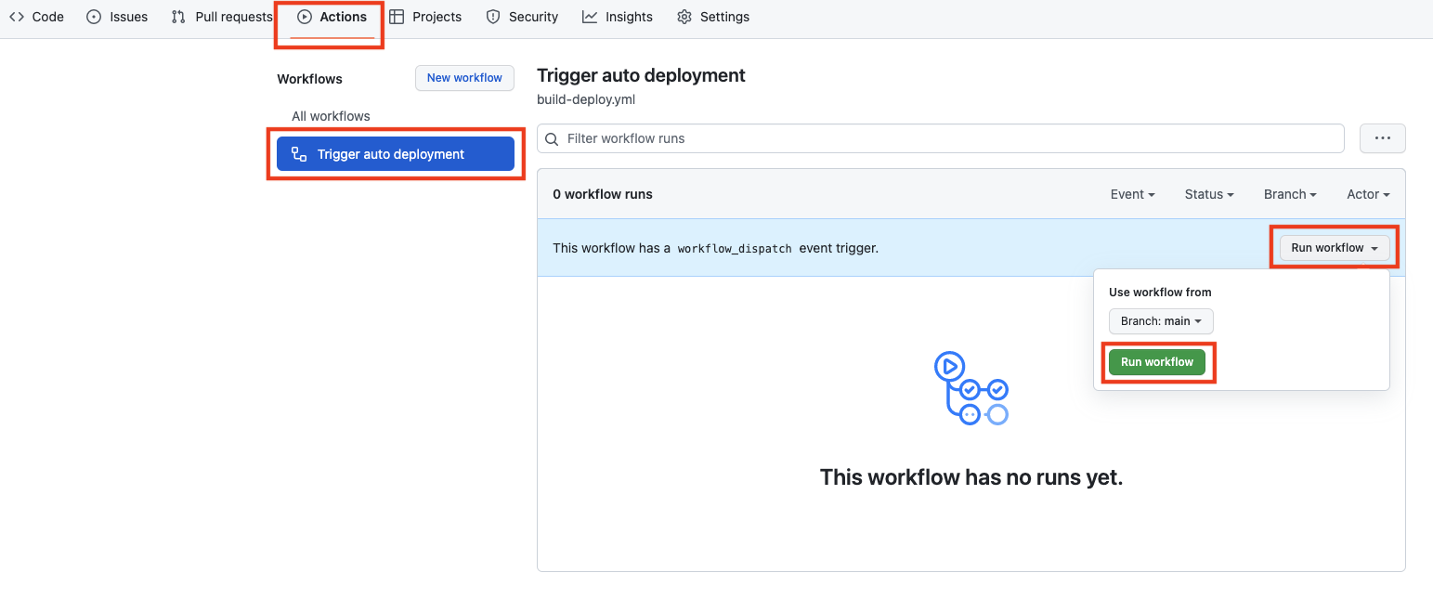Screen dimensions: 1433x612
Task: Click the Security shield icon
Action: 493,17
